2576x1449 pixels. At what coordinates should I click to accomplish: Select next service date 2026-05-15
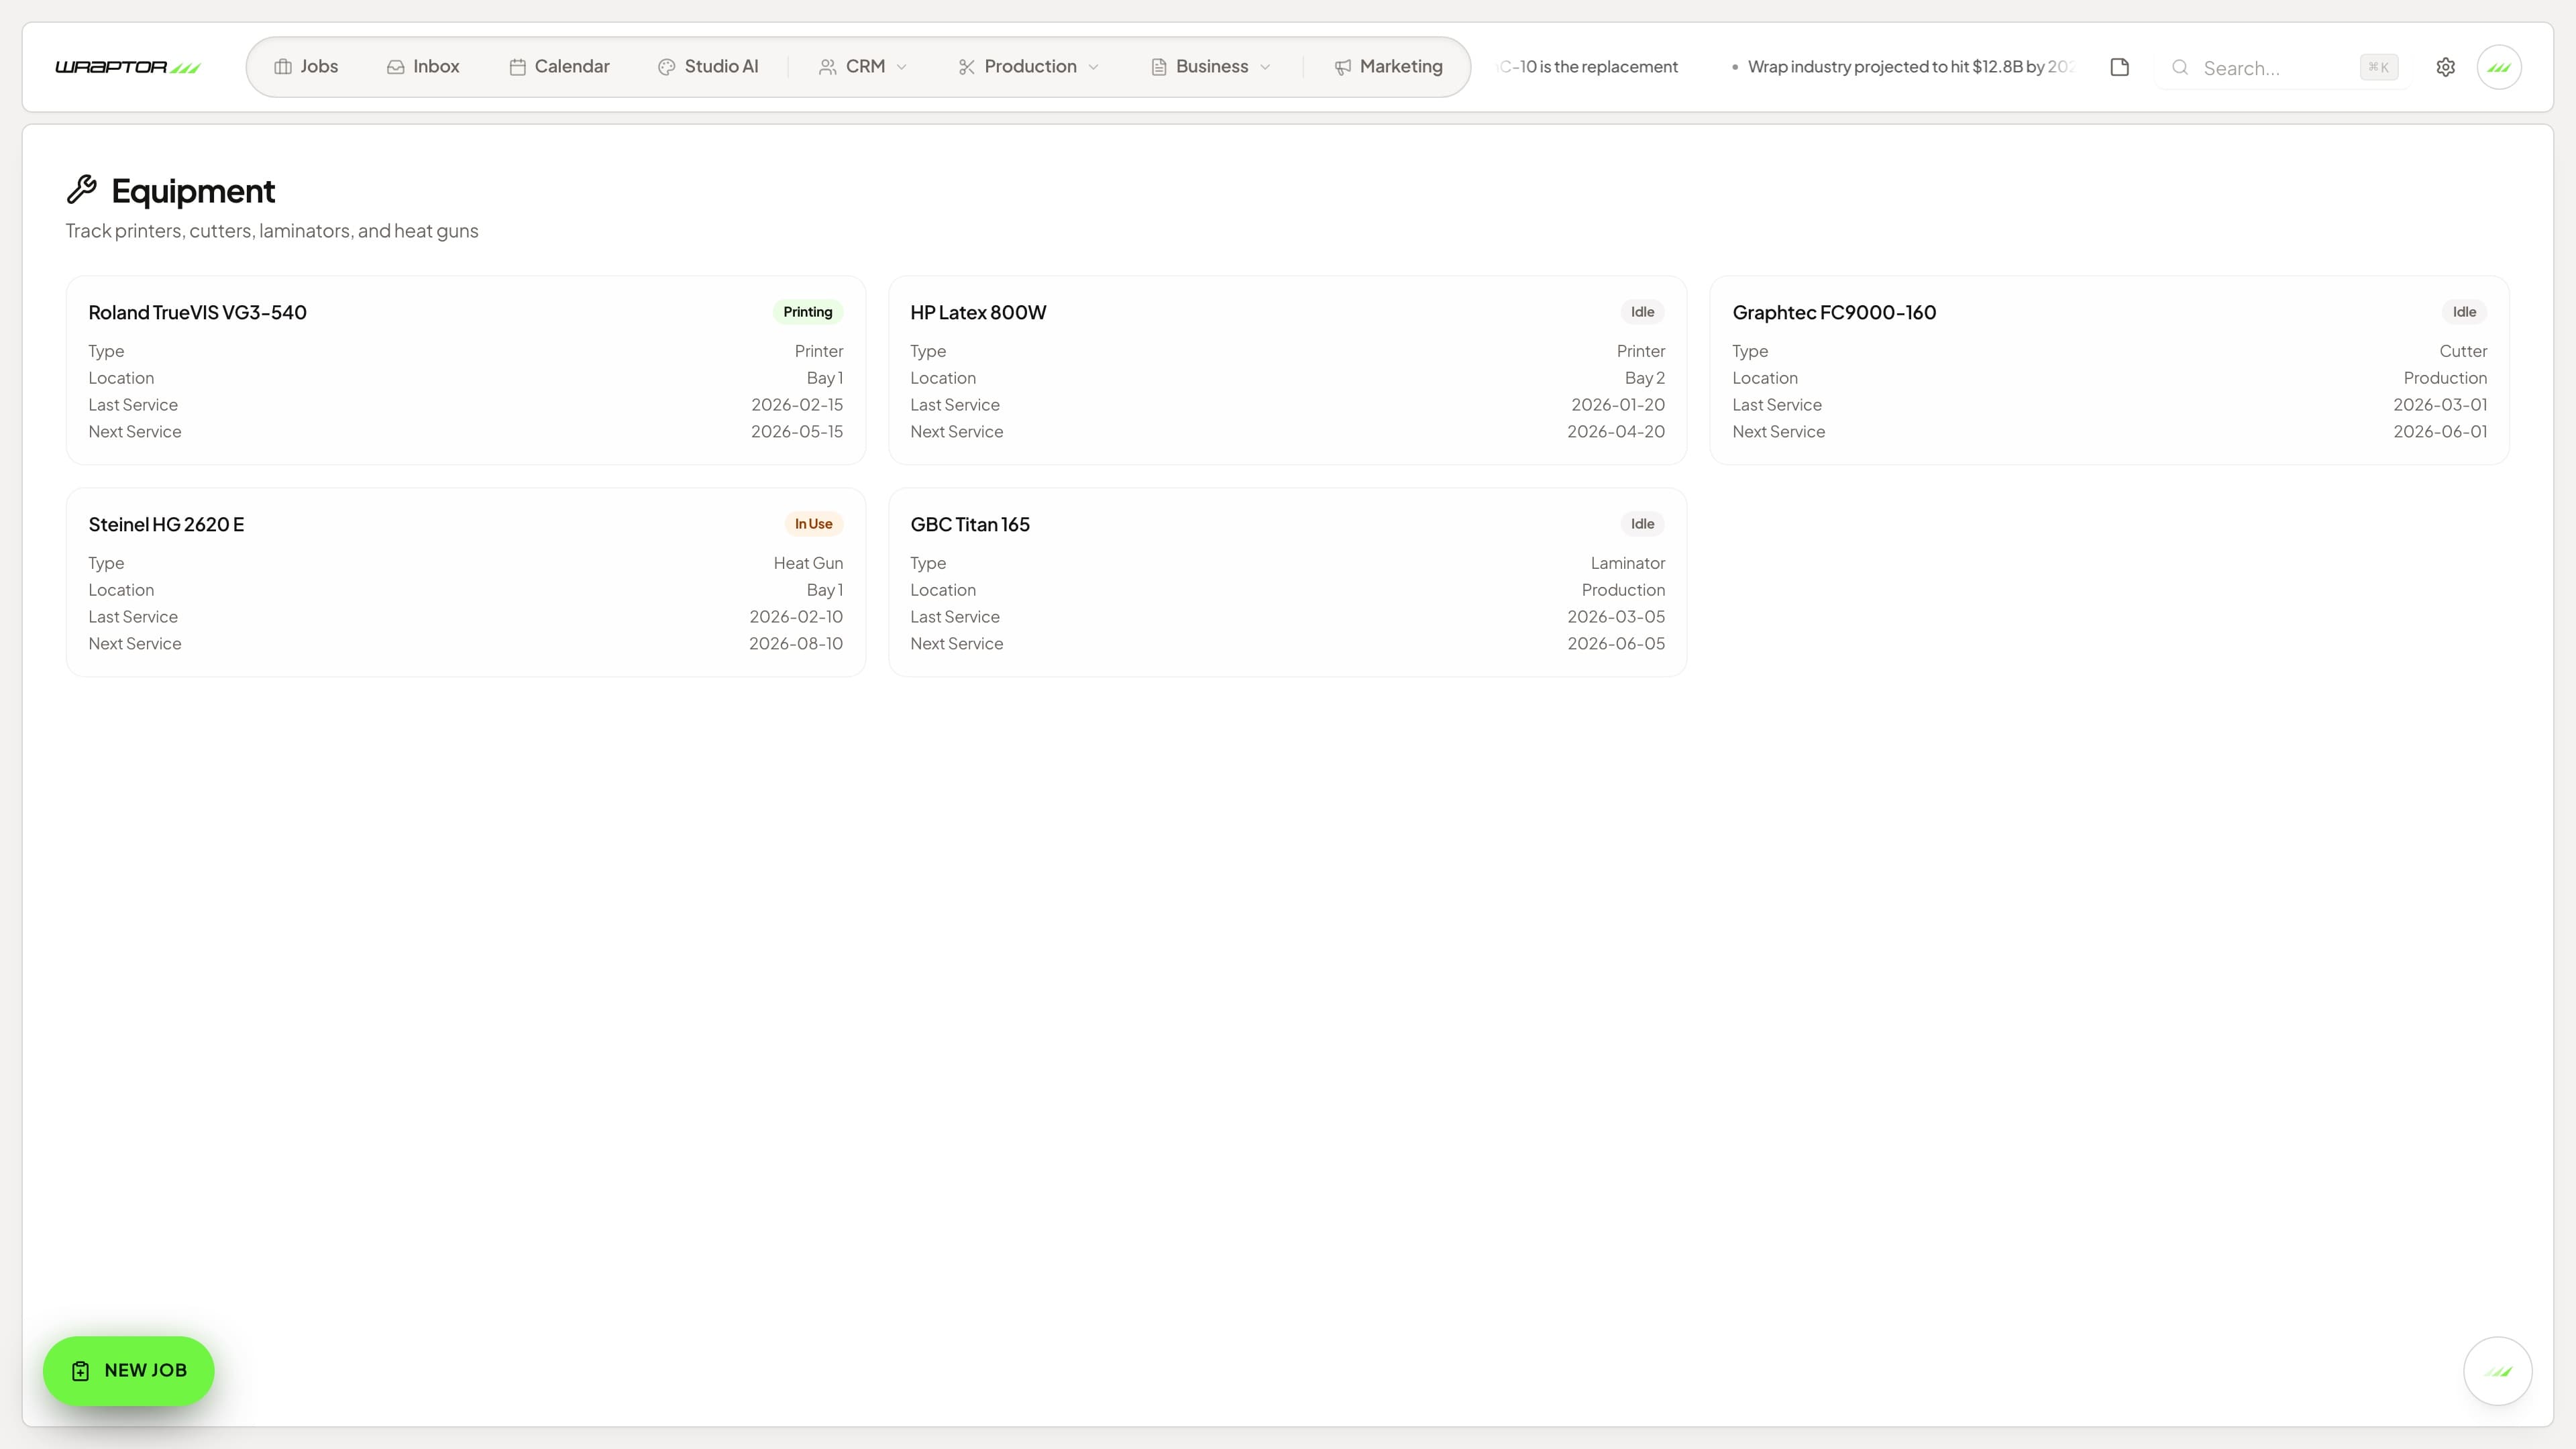(x=797, y=432)
